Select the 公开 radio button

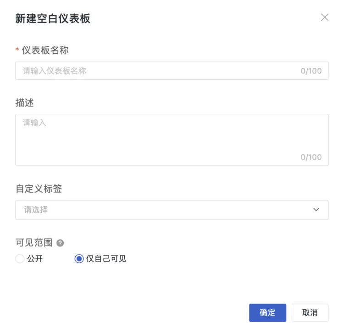click(x=20, y=259)
